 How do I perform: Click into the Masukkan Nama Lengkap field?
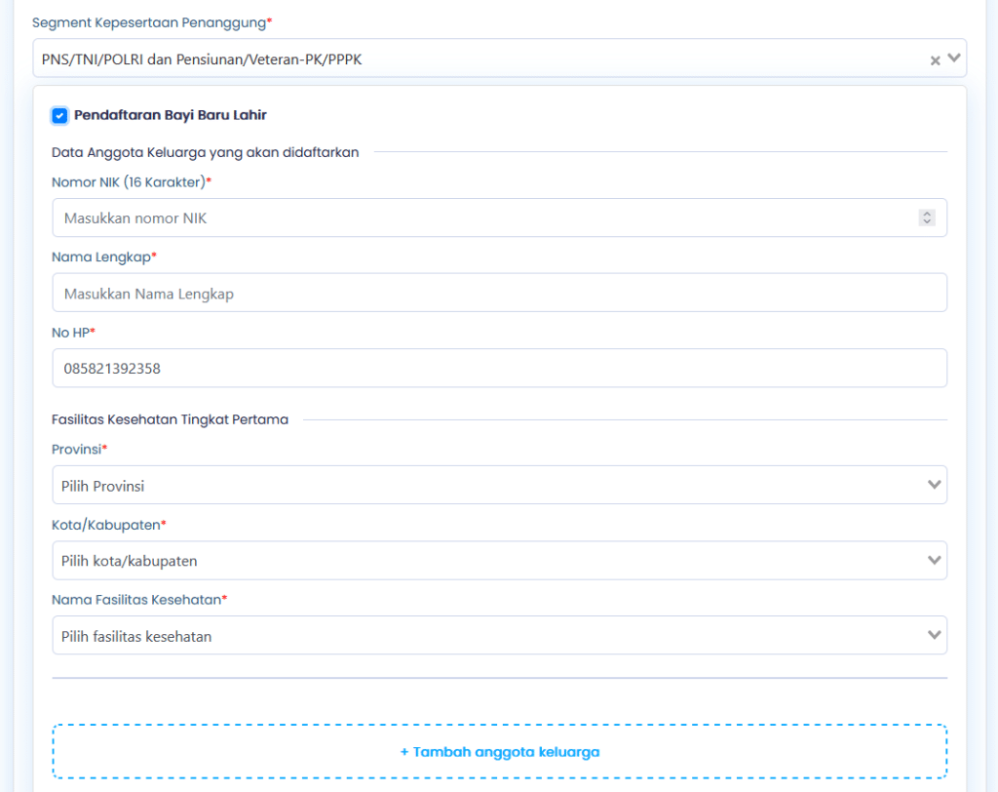499,294
